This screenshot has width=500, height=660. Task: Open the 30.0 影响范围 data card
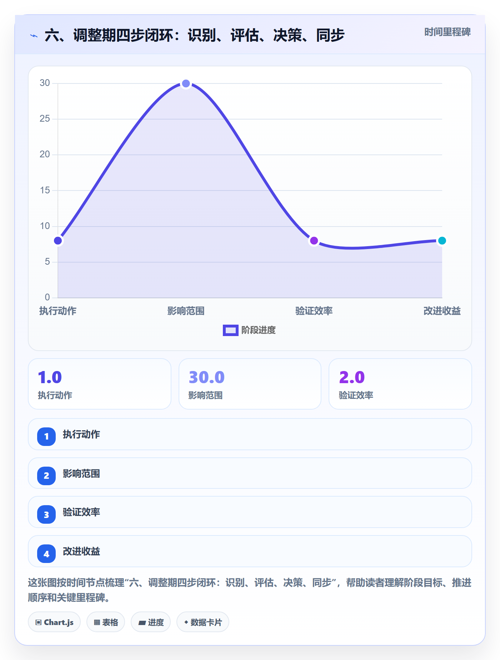[x=250, y=384]
